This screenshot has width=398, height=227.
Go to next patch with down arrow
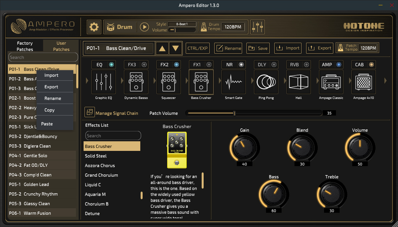tap(175, 48)
